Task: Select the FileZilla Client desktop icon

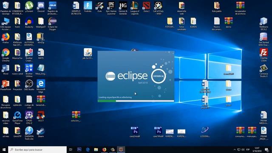Action: (263, 55)
